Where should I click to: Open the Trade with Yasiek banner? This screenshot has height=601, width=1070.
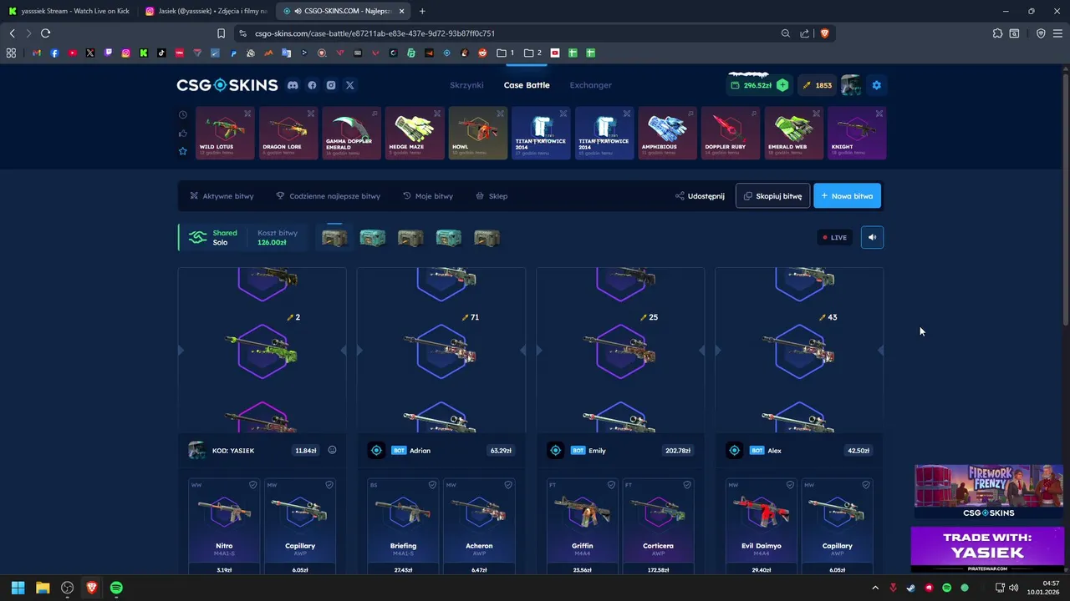tap(989, 548)
